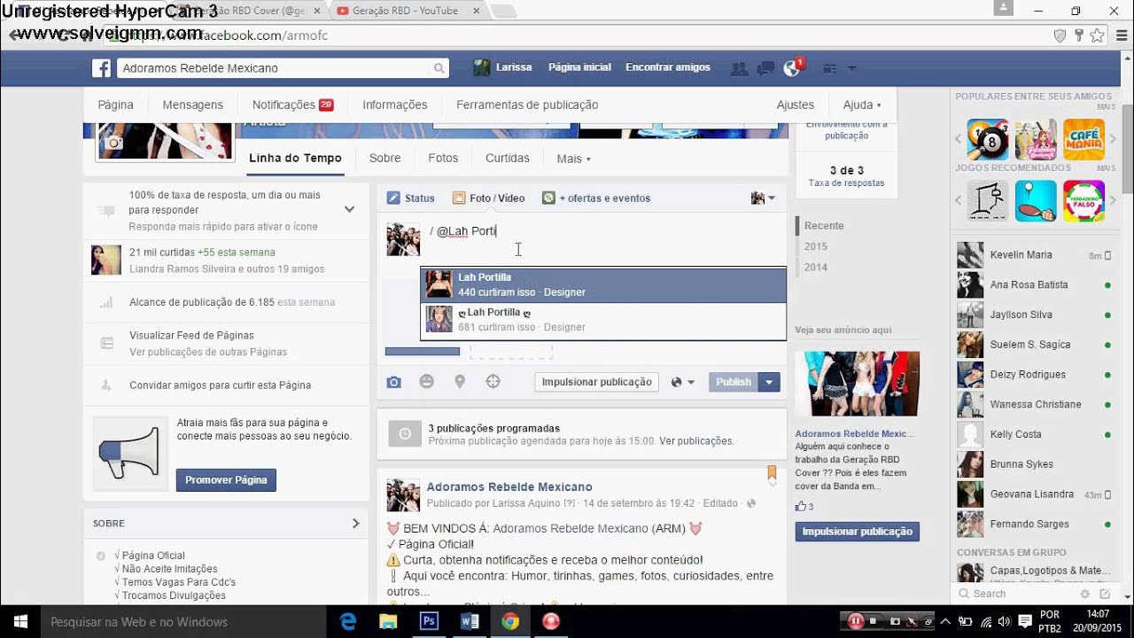The width and height of the screenshot is (1134, 638).
Task: Bookmark page with the star icon
Action: (1098, 35)
